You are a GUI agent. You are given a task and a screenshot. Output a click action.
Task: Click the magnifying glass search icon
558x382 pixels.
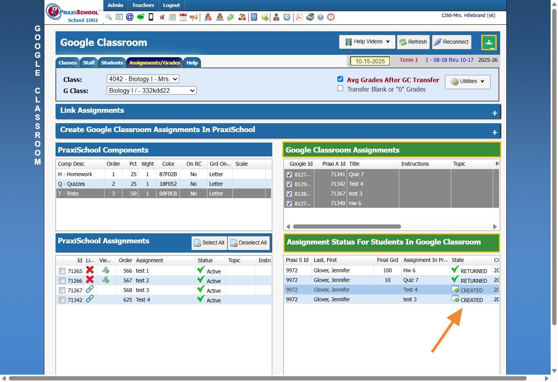pos(108,17)
